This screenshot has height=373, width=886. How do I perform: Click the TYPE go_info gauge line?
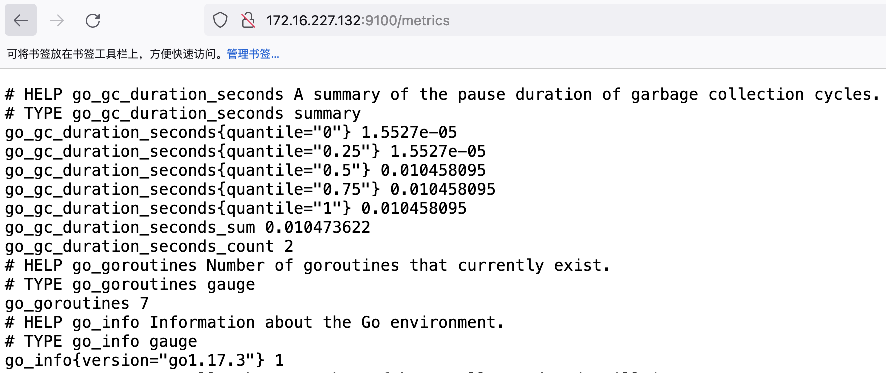click(101, 341)
